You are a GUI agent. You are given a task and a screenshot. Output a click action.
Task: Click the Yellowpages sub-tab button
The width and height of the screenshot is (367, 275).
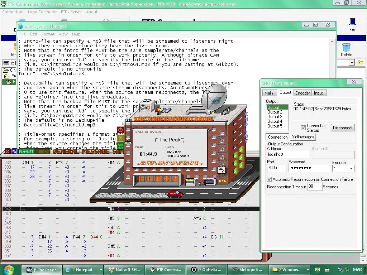click(303, 137)
